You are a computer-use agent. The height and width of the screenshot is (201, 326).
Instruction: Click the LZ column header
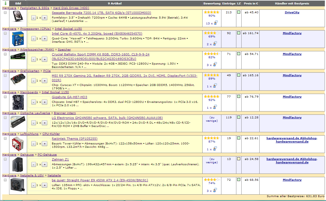coord(239,4)
